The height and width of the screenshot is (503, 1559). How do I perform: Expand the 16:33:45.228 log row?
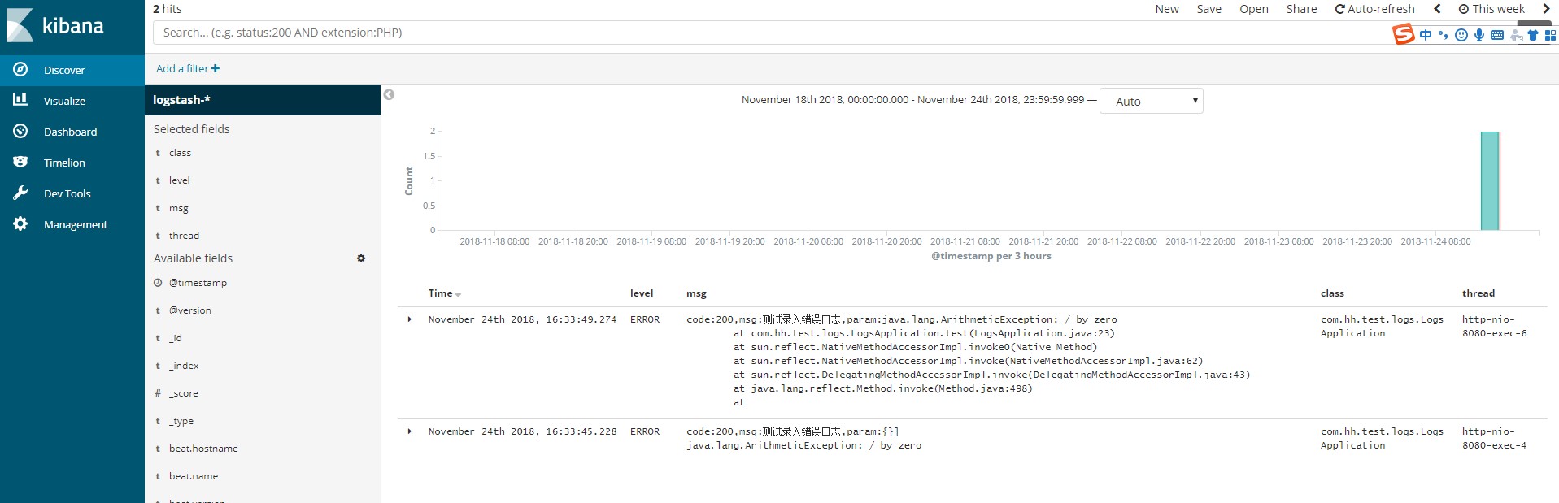[x=409, y=431]
